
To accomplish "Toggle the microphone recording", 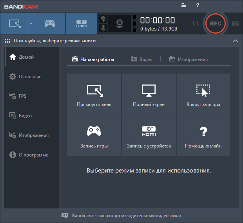I will click(103, 28).
